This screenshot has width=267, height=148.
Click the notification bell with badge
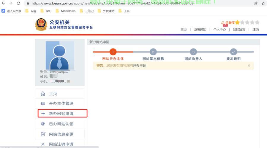pyautogui.click(x=223, y=23)
